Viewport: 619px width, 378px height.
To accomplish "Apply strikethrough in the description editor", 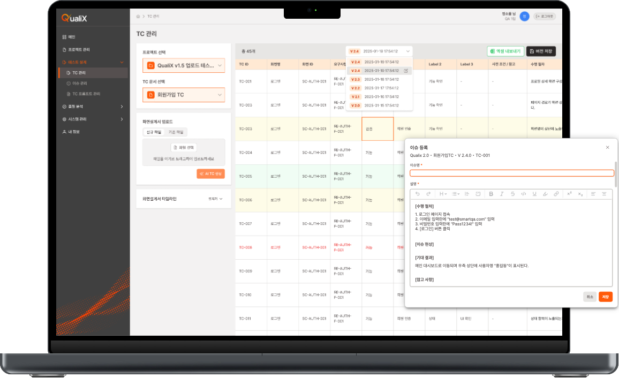I will pos(513,194).
